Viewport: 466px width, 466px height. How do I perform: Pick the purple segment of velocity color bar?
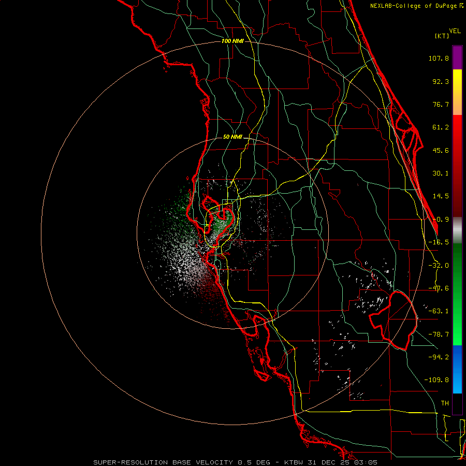[x=457, y=58]
